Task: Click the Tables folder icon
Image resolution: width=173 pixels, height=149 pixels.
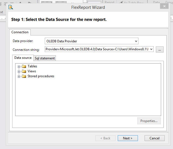Action: click(x=24, y=66)
